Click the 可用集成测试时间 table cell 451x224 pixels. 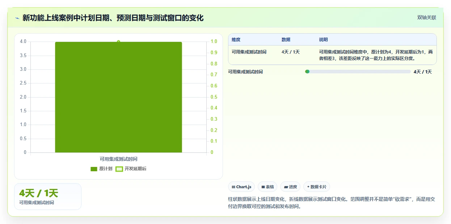[249, 52]
